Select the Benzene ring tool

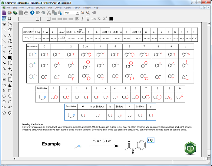[x=10, y=112]
